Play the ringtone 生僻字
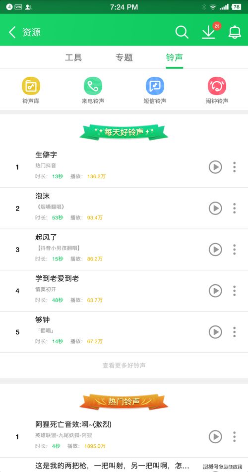 pos(215,167)
